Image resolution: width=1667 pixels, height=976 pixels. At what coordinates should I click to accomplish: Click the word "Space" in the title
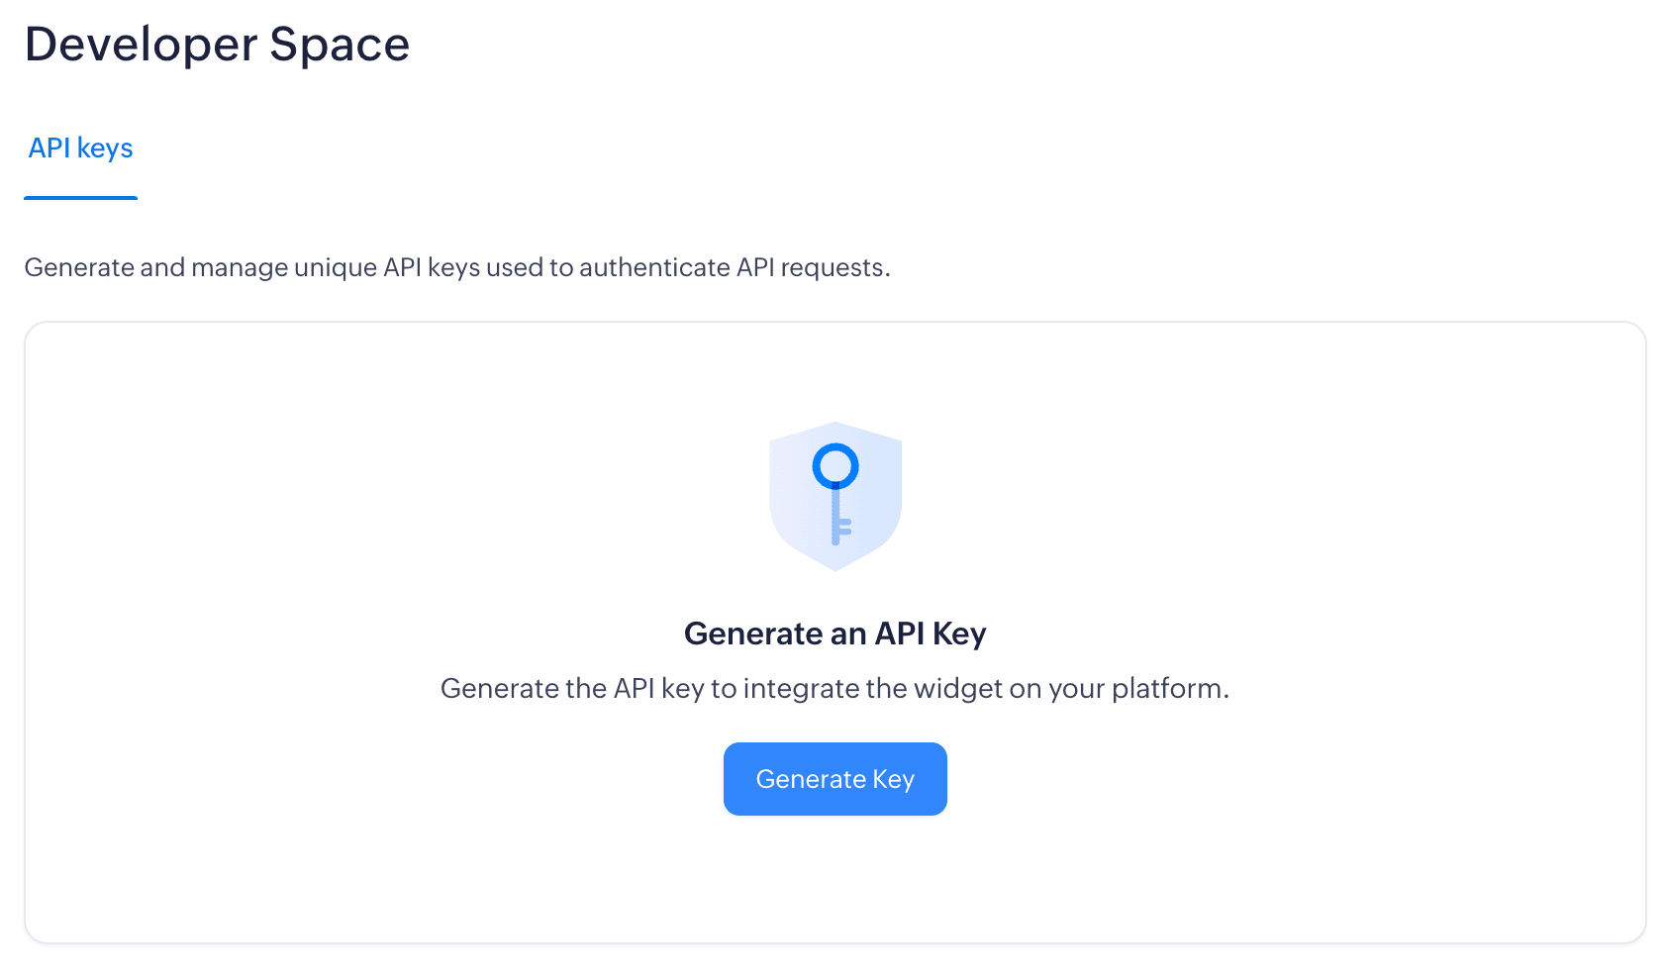(x=340, y=45)
